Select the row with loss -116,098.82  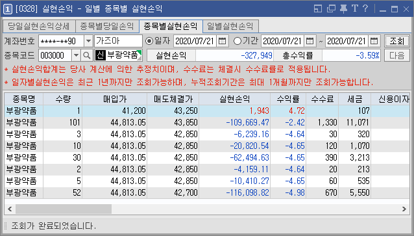[x=207, y=192]
